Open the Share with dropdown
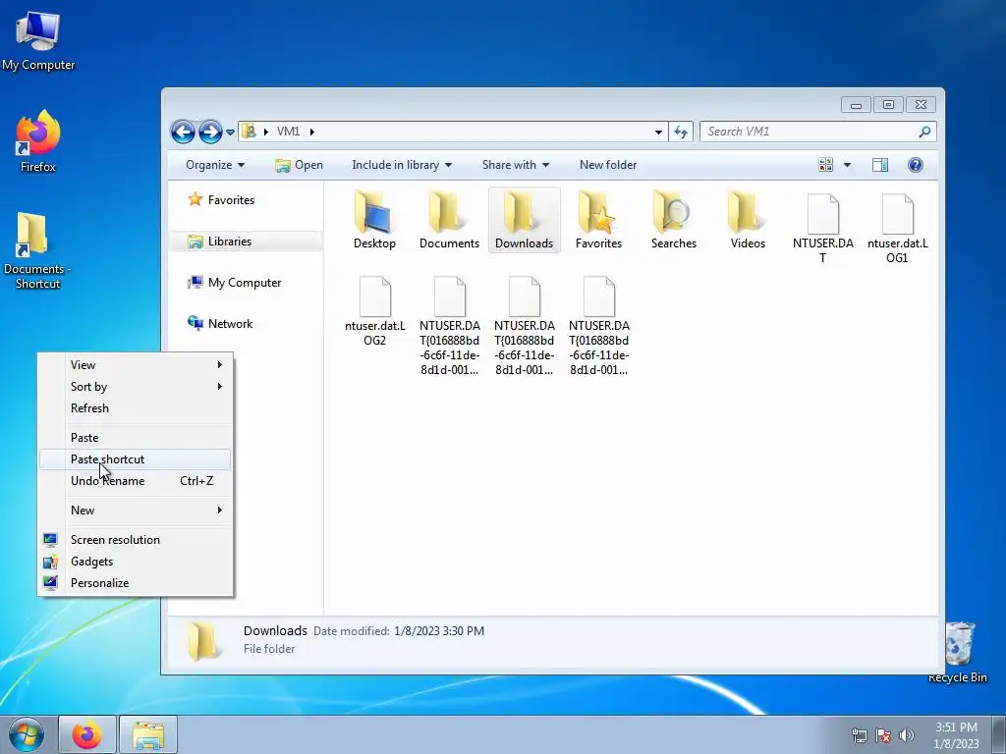Viewport: 1006px width, 754px height. pos(516,165)
